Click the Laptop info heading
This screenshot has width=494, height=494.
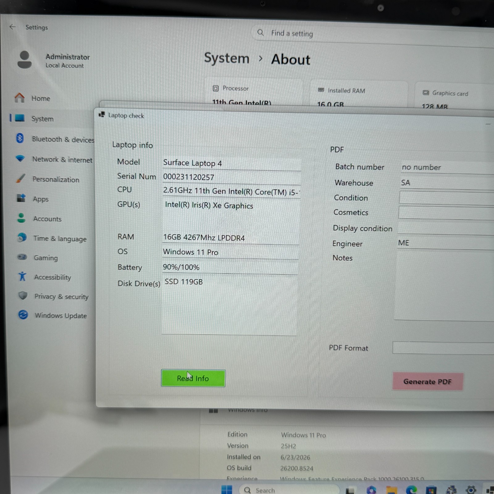(x=132, y=145)
